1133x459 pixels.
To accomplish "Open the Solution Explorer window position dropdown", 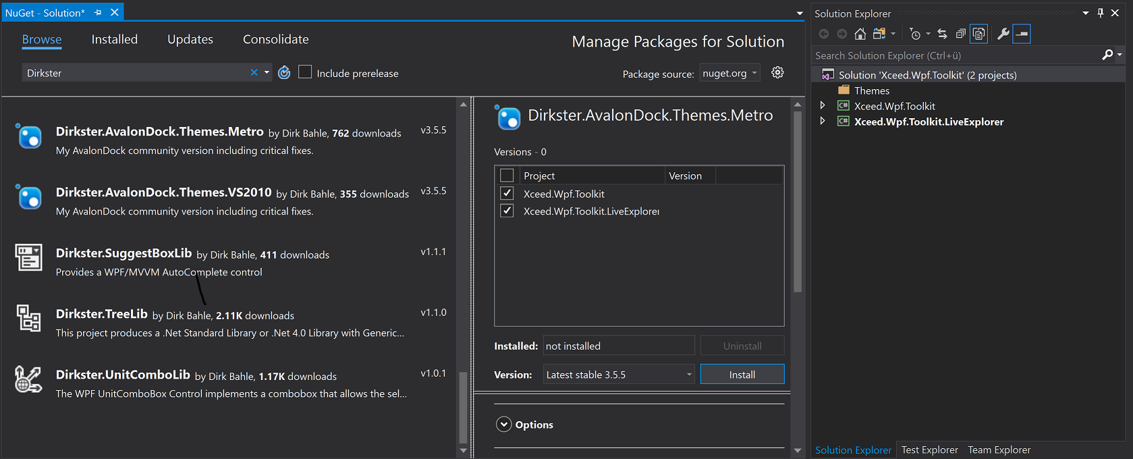I will point(1086,13).
